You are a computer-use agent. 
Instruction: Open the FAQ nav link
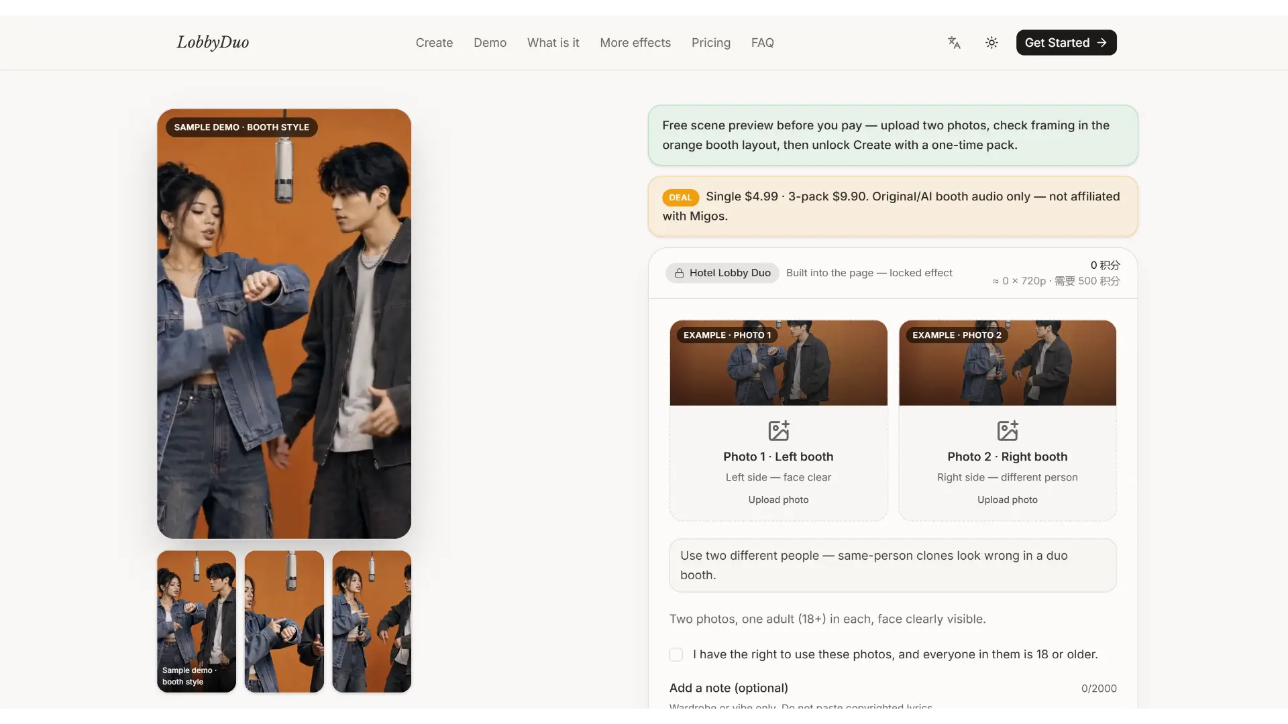[x=762, y=43]
